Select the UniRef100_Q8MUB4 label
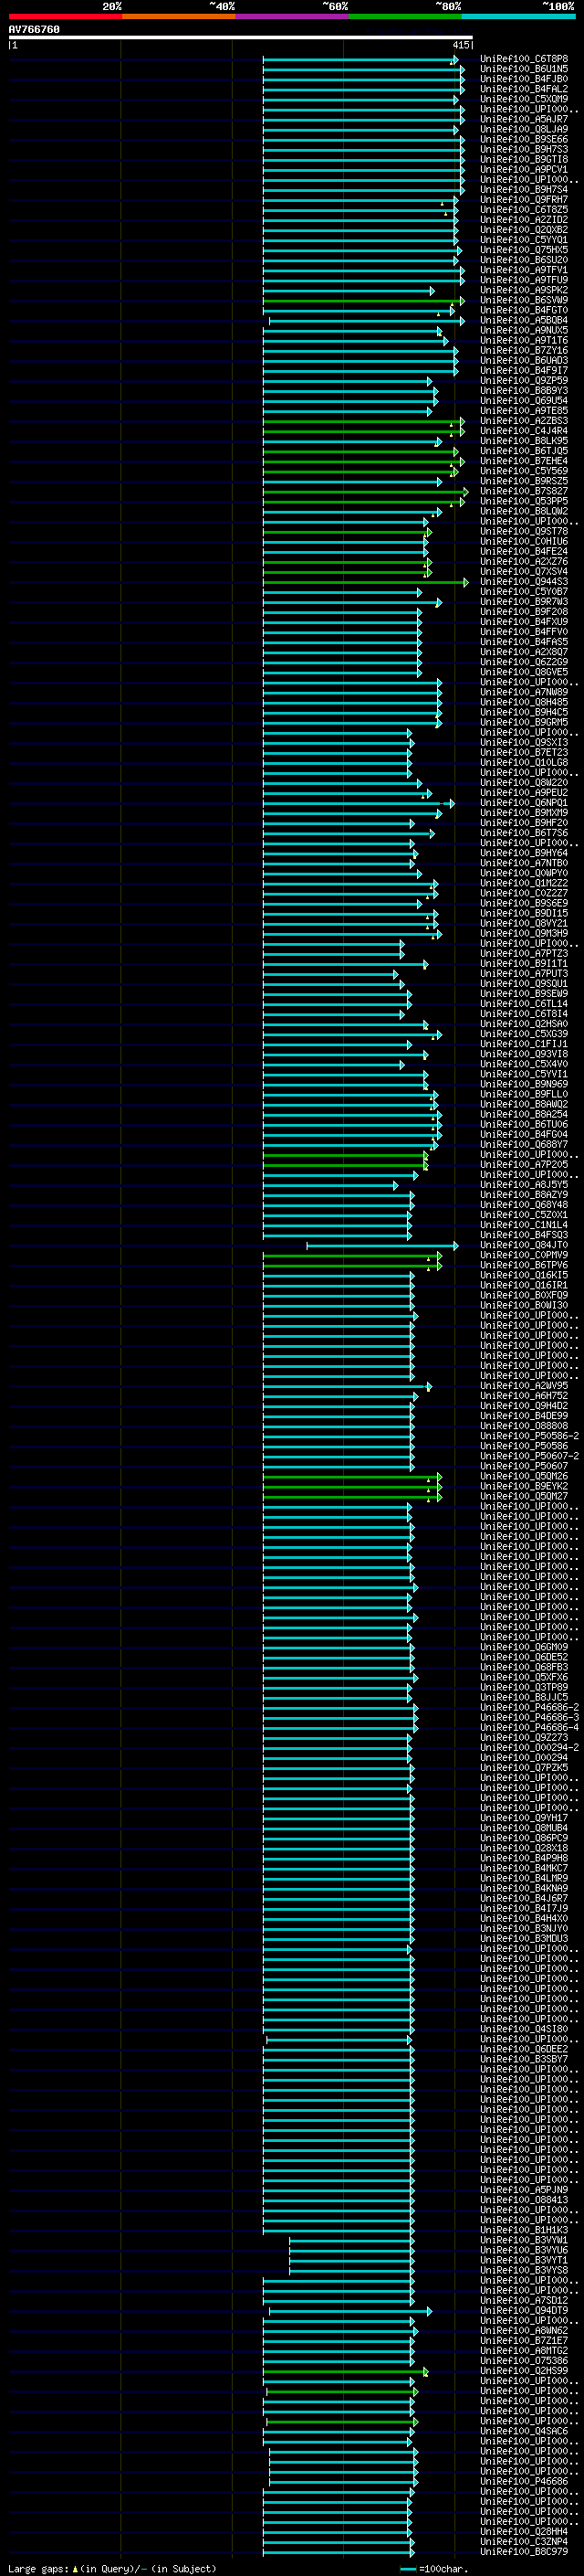The height and width of the screenshot is (2576, 584). coord(524,1828)
